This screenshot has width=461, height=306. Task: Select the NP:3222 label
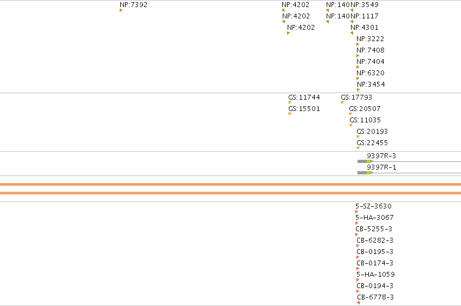click(371, 39)
